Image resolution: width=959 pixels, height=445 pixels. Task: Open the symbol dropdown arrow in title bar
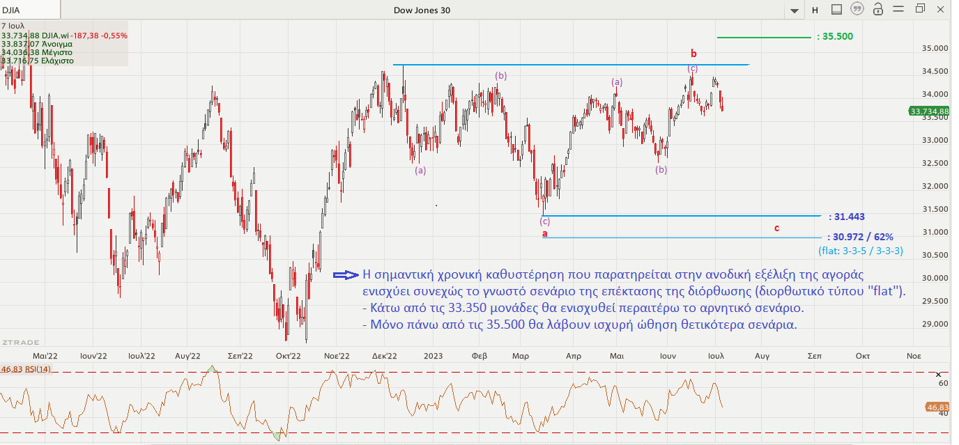794,10
